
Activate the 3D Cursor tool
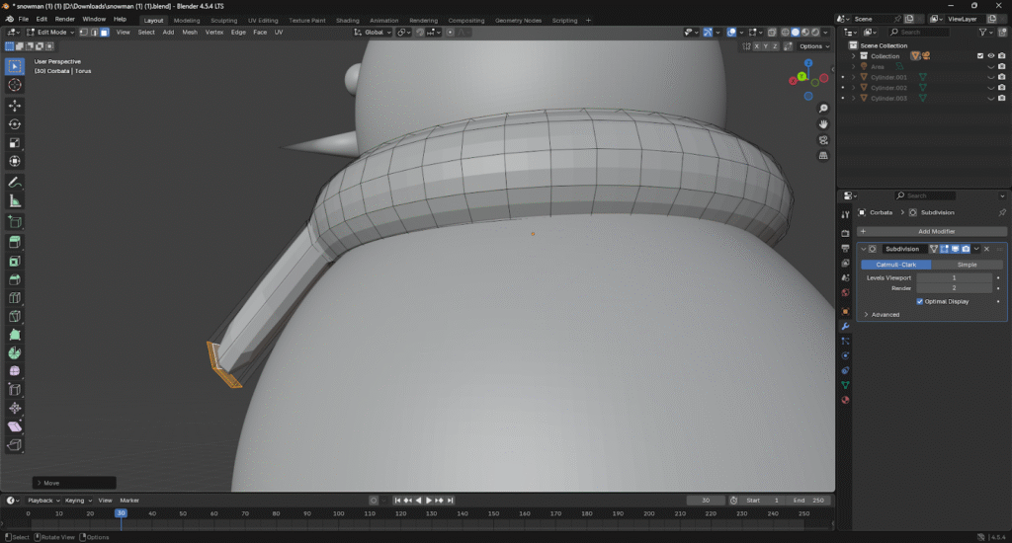[x=15, y=86]
